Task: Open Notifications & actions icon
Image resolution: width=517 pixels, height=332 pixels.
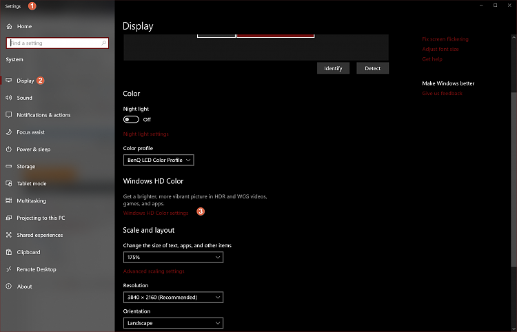Action: pyautogui.click(x=9, y=115)
